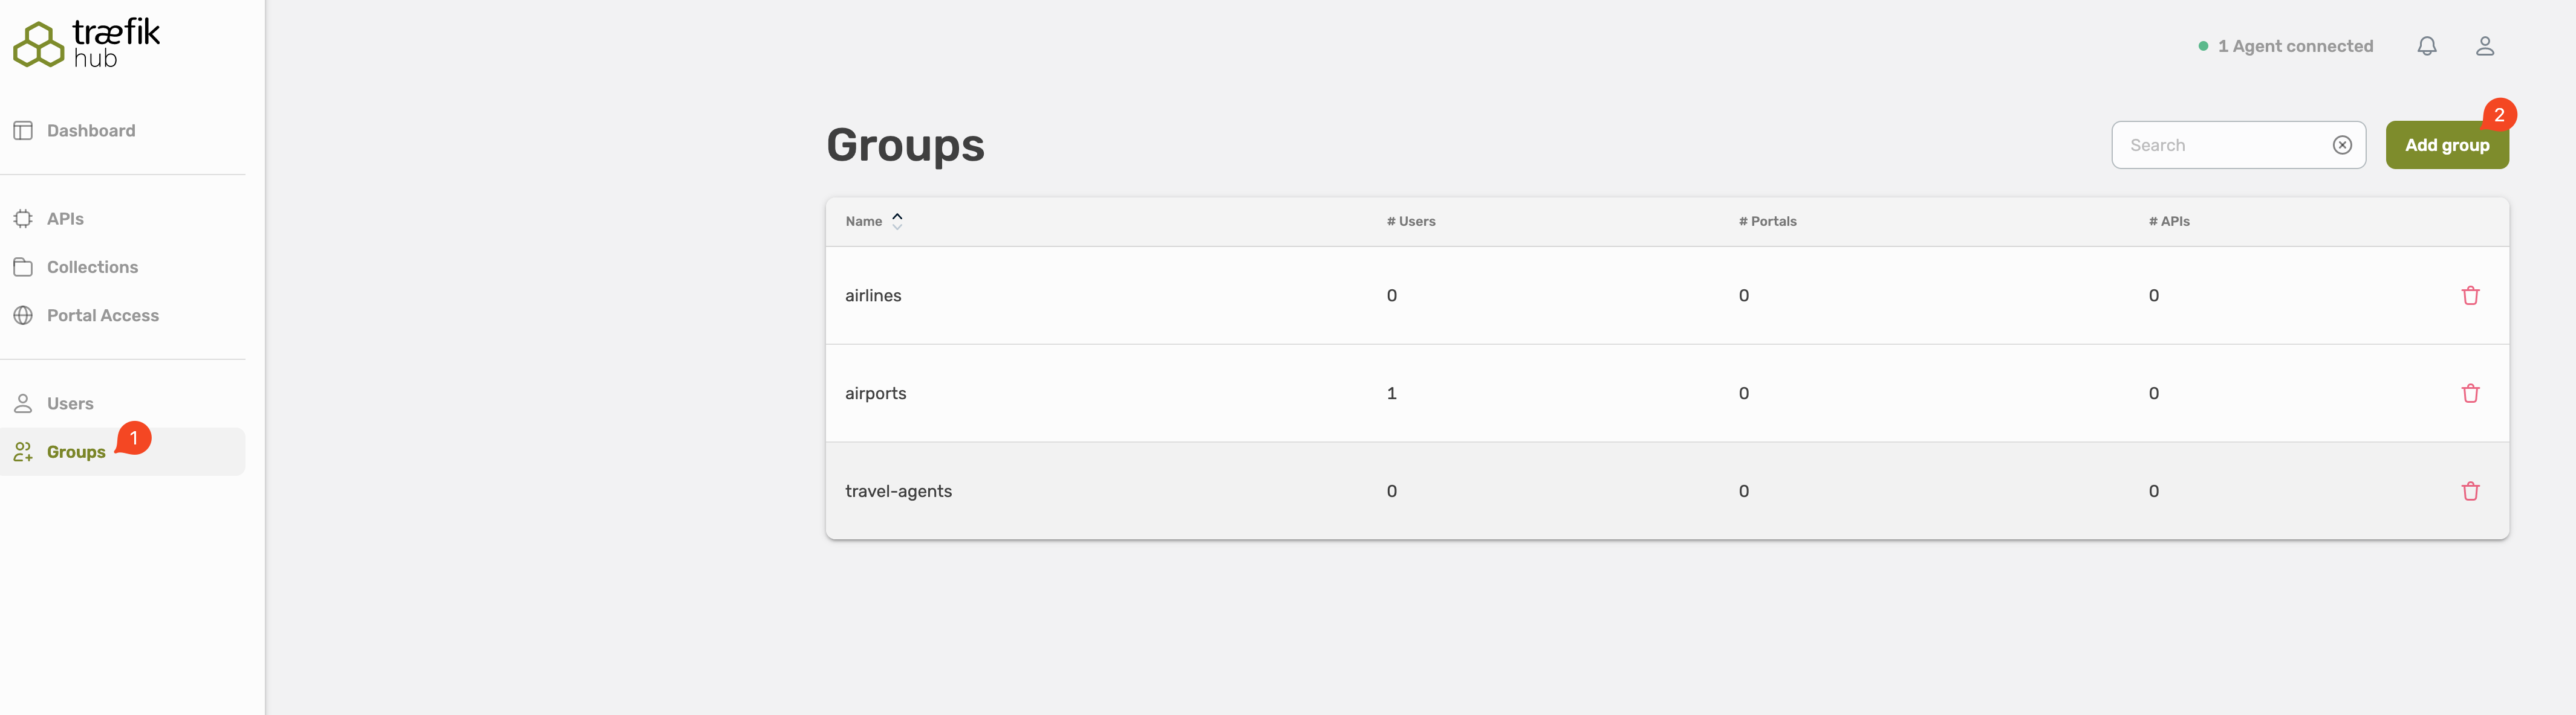Viewport: 2576px width, 715px height.
Task: Select the APIs sidebar icon
Action: point(23,217)
